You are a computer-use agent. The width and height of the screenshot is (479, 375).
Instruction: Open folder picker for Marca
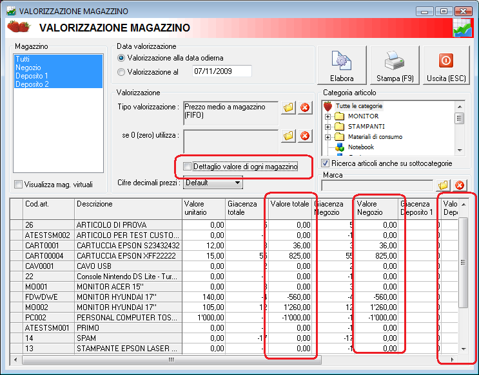point(443,185)
